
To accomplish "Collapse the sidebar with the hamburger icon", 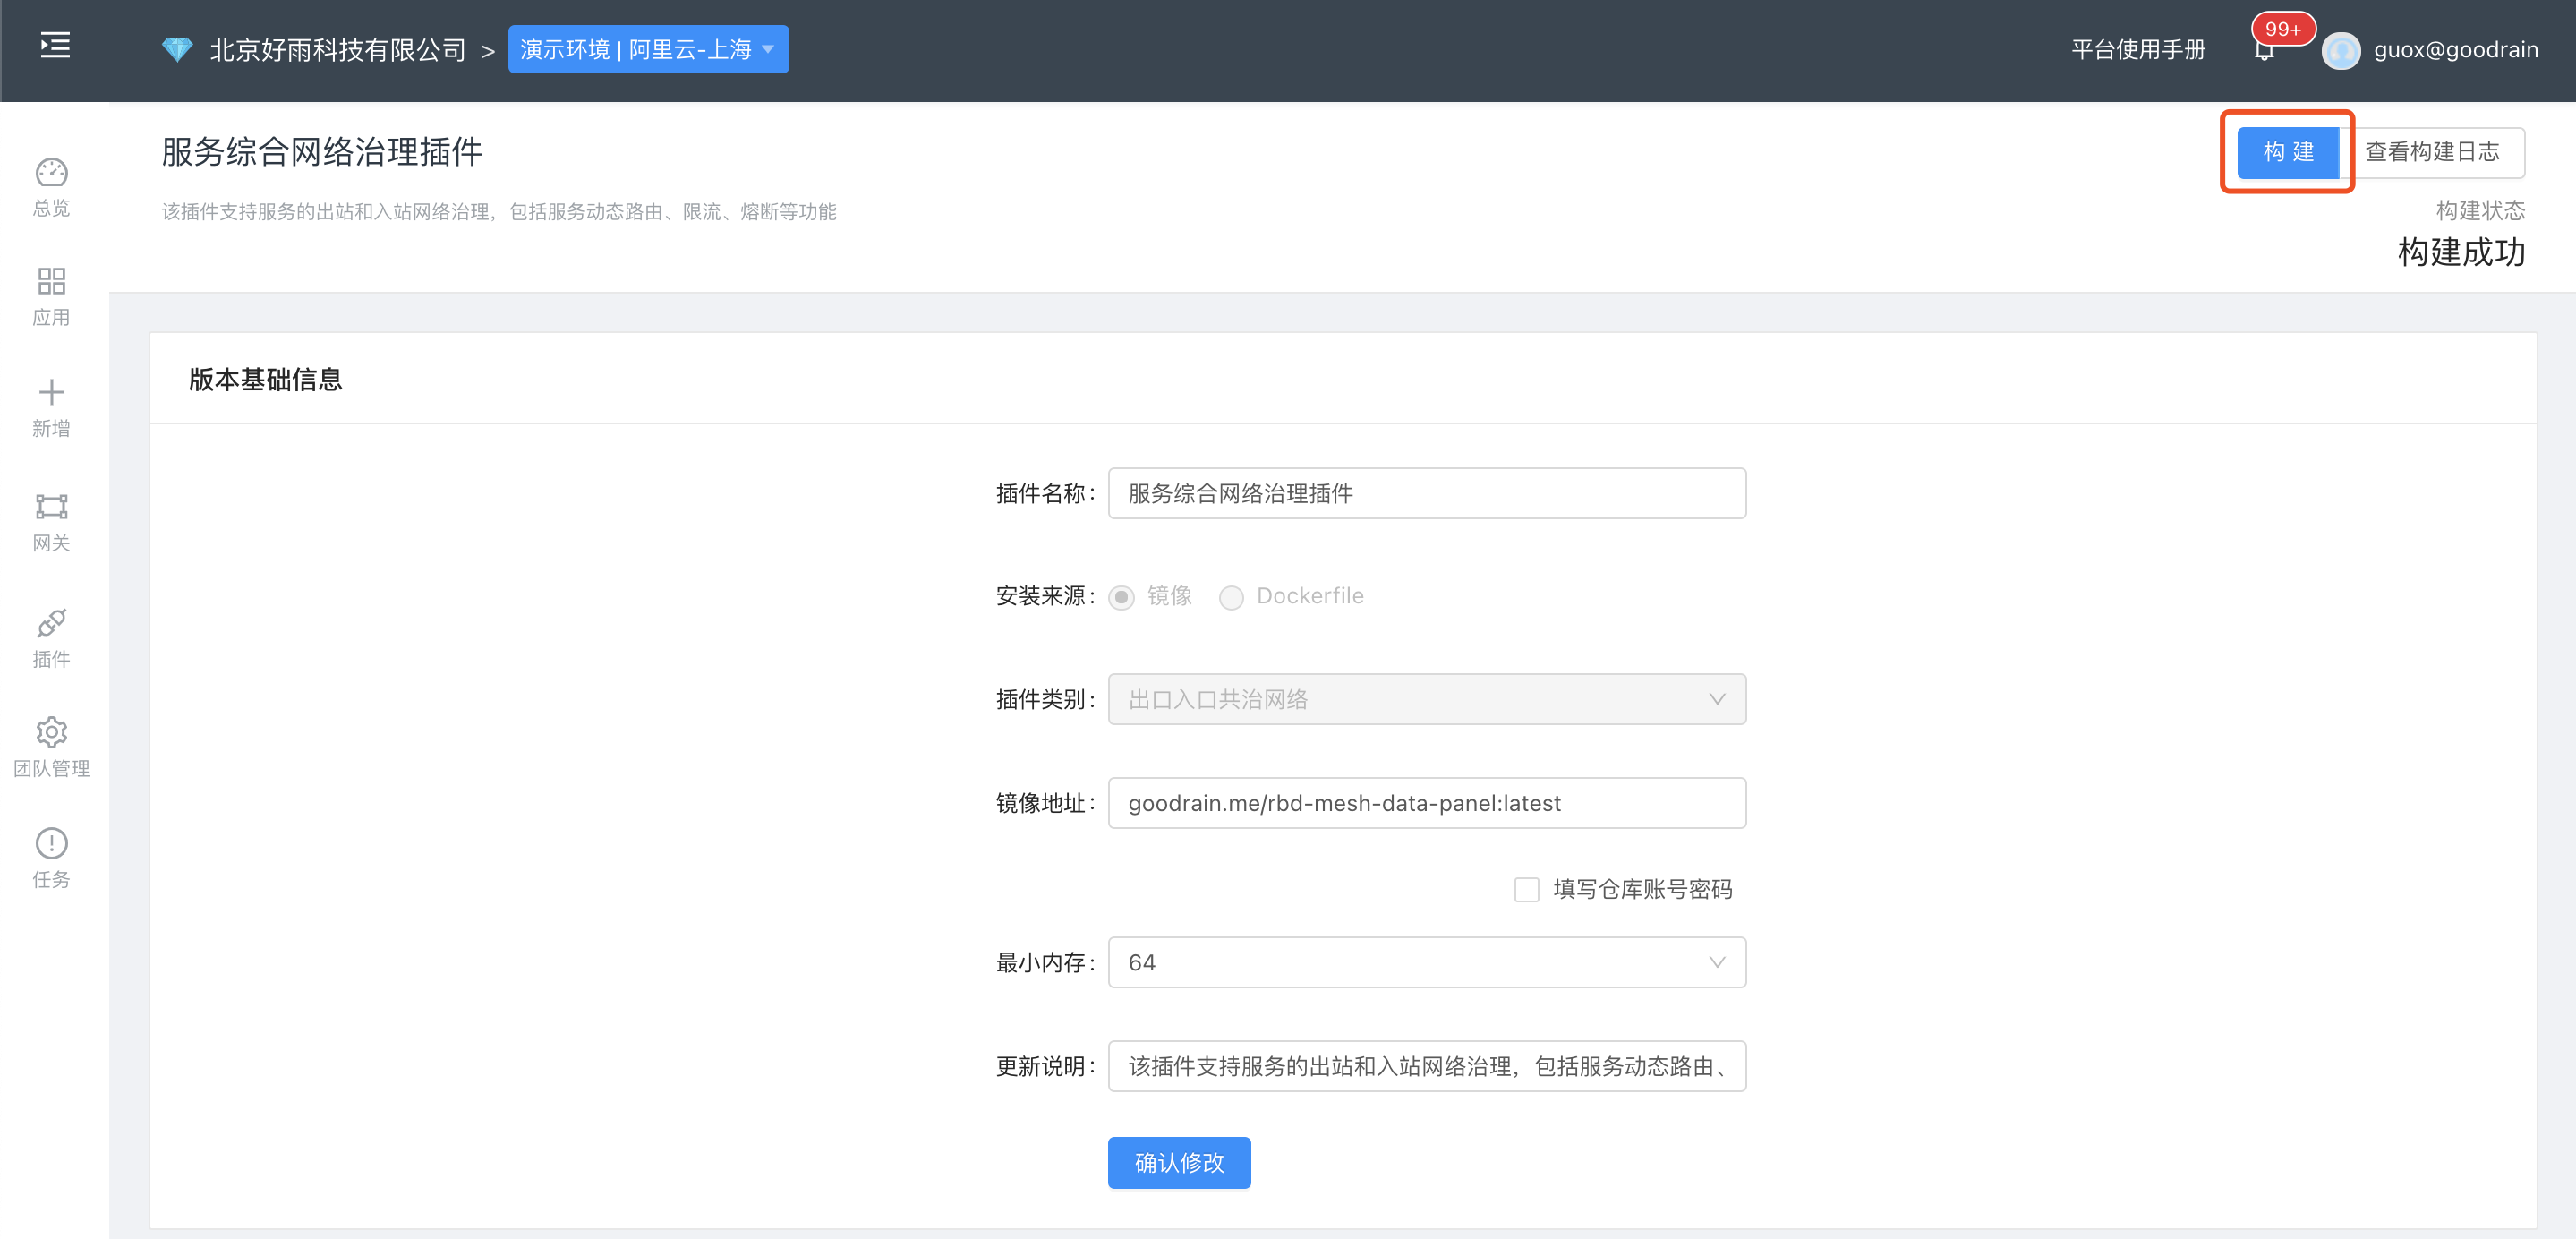I will 55,45.
